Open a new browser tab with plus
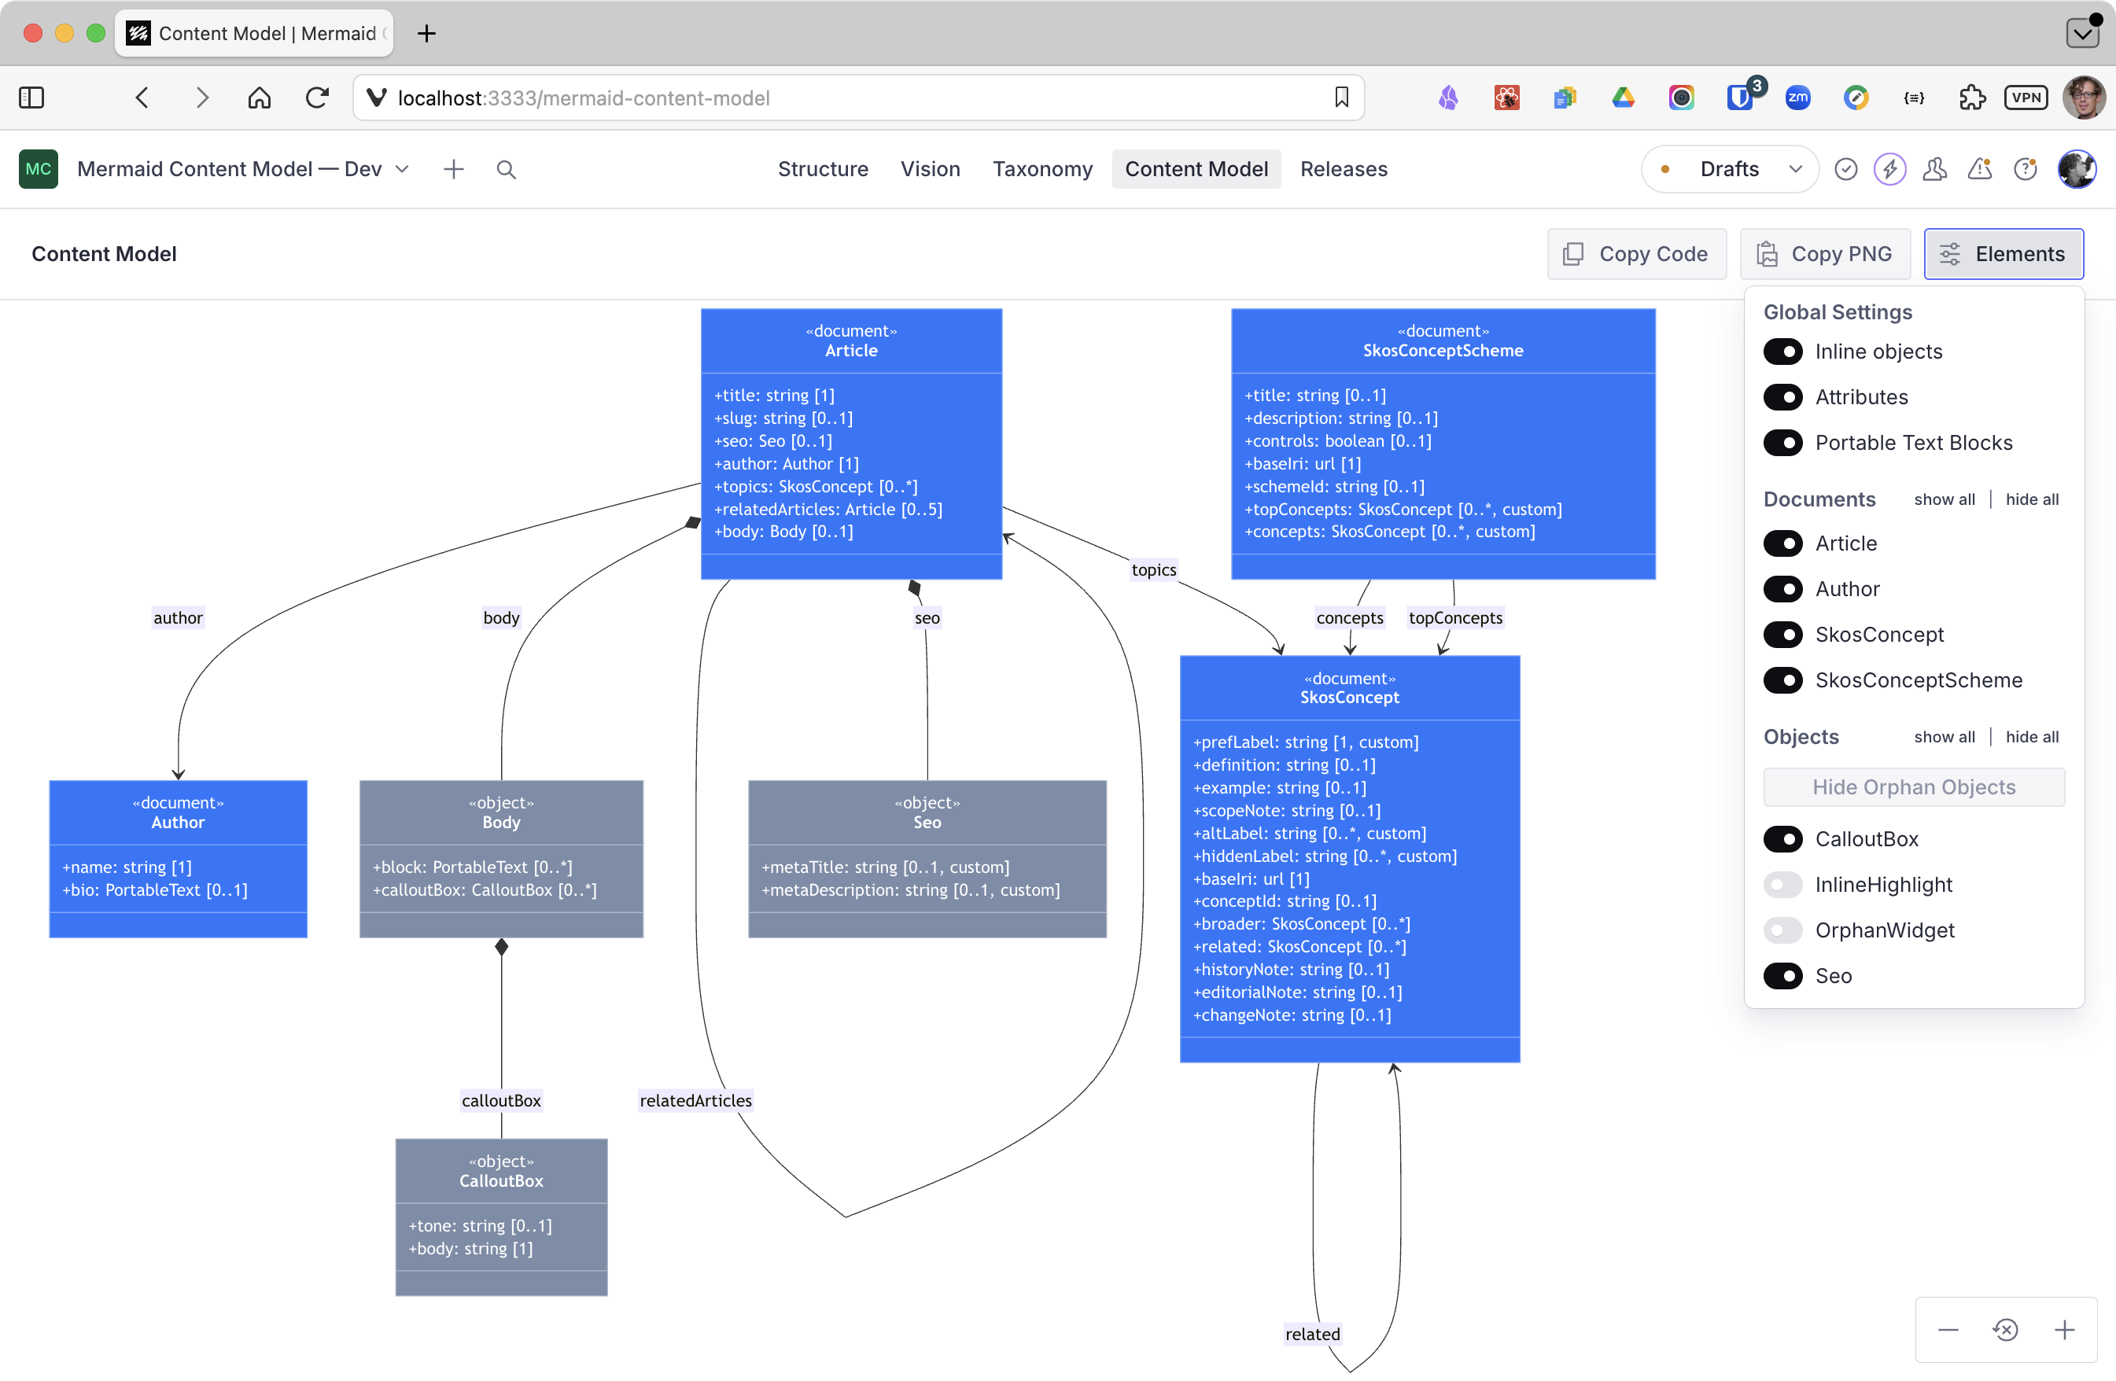This screenshot has width=2116, height=1381. [427, 33]
